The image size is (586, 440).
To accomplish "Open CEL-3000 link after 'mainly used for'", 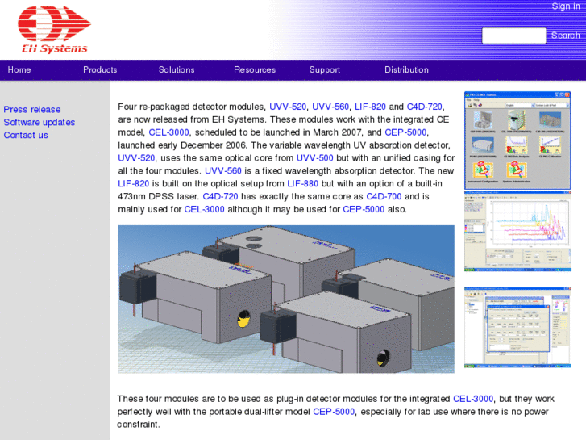I will (x=205, y=209).
